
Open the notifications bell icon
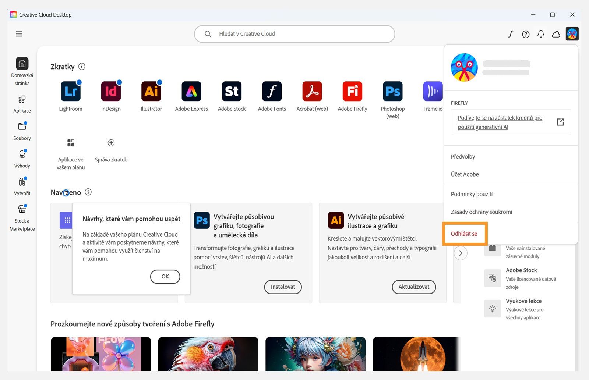(x=541, y=34)
